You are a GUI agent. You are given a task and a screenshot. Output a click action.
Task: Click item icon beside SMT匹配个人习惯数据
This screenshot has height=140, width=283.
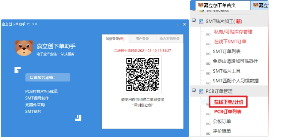(208, 83)
